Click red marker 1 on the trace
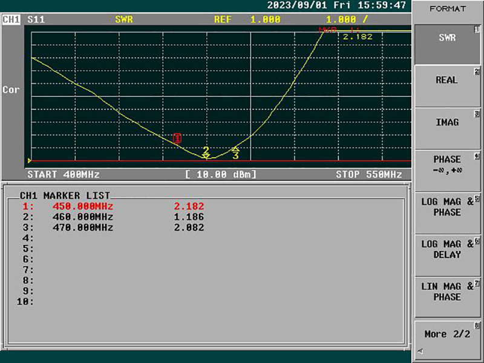This screenshot has height=363, width=484. click(177, 139)
